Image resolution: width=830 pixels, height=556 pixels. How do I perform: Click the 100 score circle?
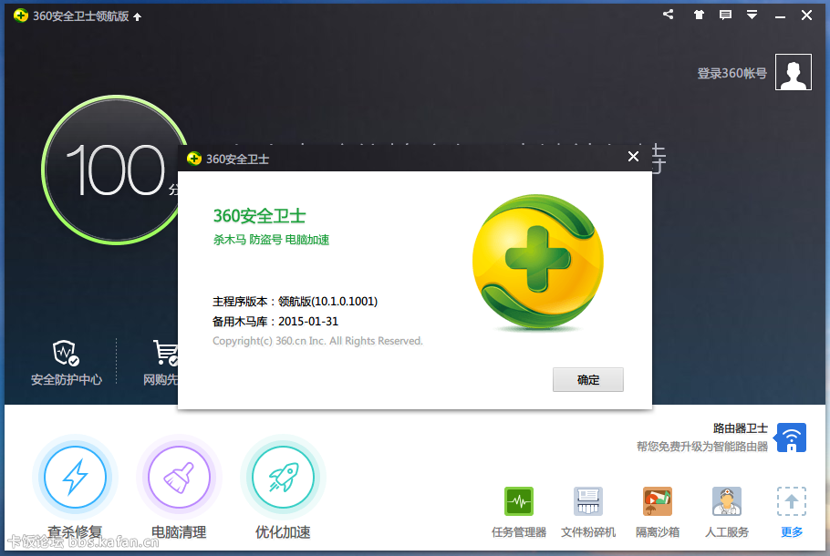[116, 170]
